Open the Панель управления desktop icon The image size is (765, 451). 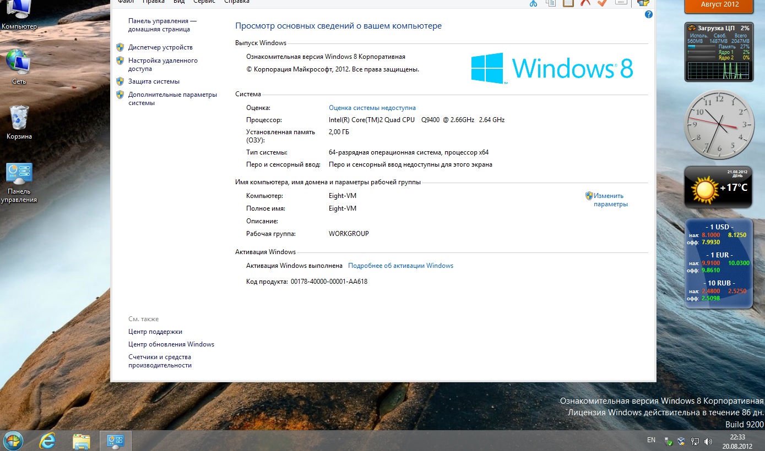[x=19, y=183]
